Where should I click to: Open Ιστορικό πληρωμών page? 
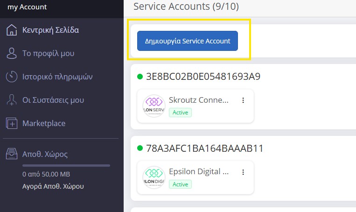pos(57,77)
